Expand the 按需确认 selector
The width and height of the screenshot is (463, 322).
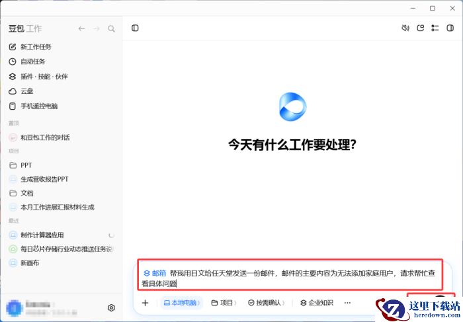click(x=266, y=303)
